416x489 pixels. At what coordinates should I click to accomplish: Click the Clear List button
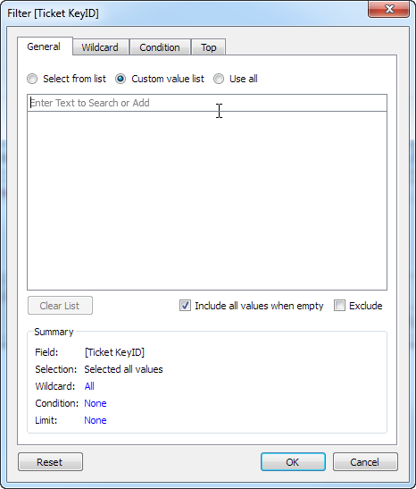60,306
